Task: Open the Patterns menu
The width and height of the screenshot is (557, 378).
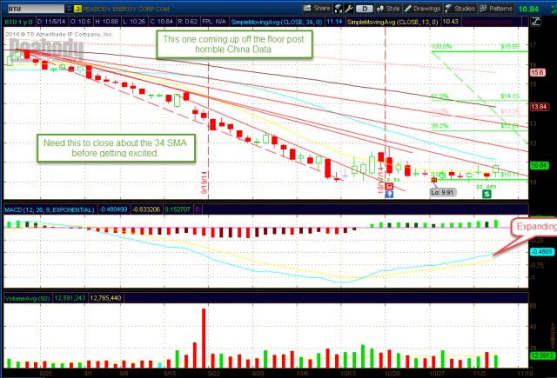Action: click(496, 9)
